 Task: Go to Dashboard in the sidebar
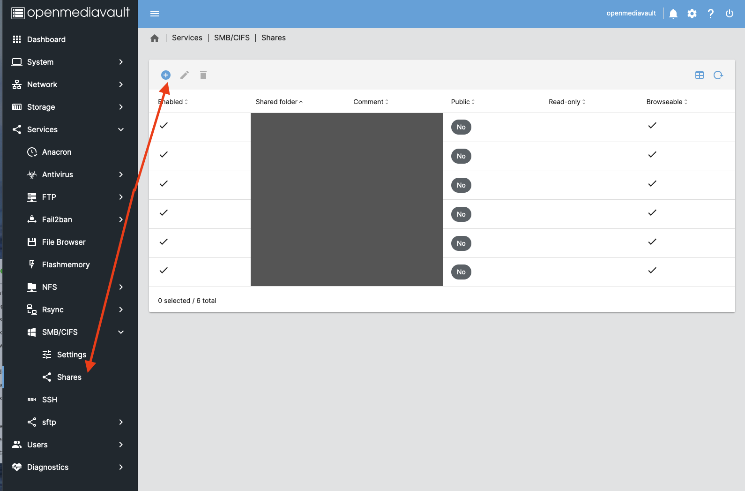click(x=46, y=39)
